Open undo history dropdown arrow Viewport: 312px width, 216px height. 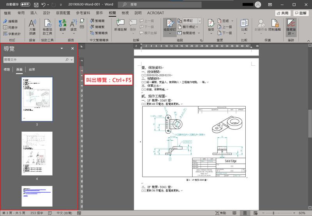pos(48,5)
